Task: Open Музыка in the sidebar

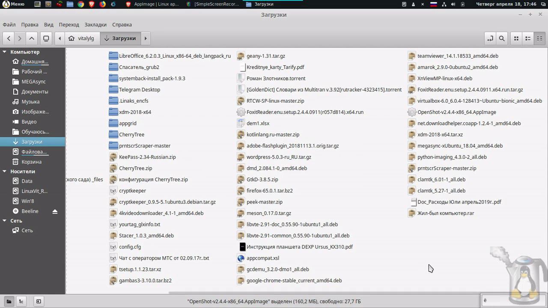Action: (x=33, y=102)
